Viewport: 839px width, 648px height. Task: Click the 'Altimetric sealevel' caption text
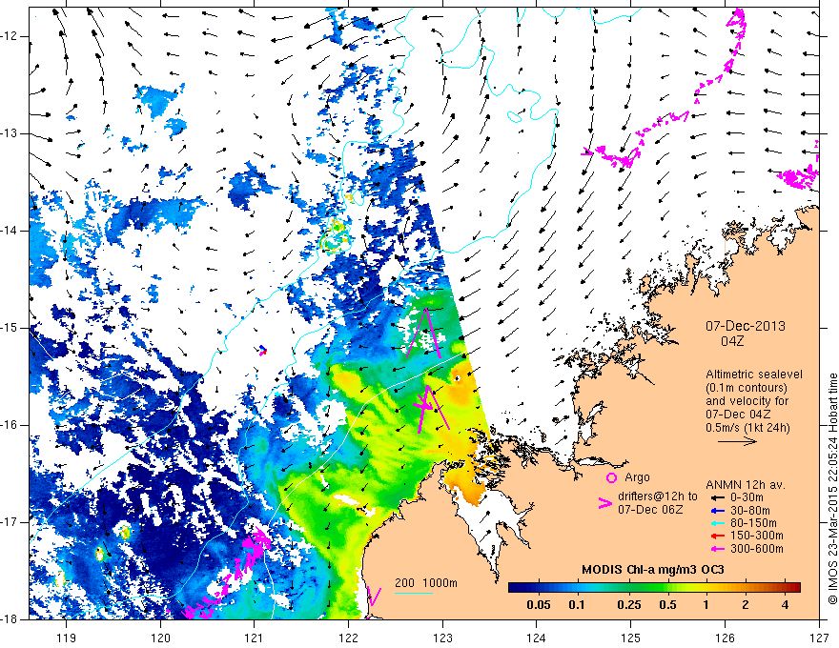(754, 375)
